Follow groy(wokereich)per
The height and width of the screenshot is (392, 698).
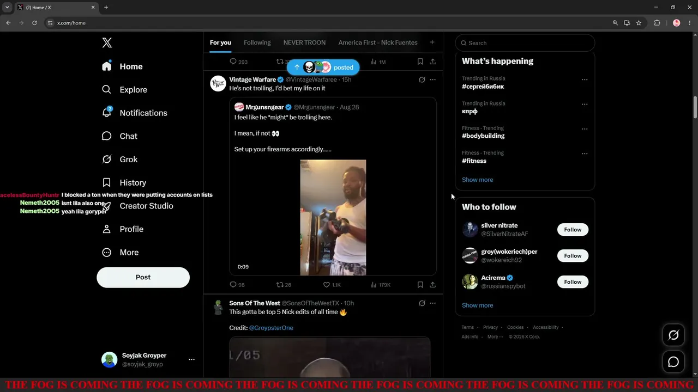(573, 256)
